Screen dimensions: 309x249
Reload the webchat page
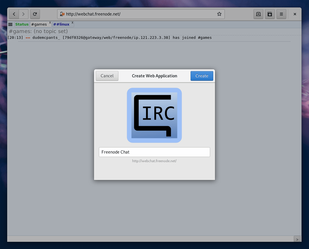[x=35, y=14]
